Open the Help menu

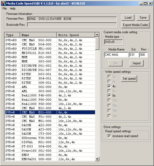tap(12, 8)
